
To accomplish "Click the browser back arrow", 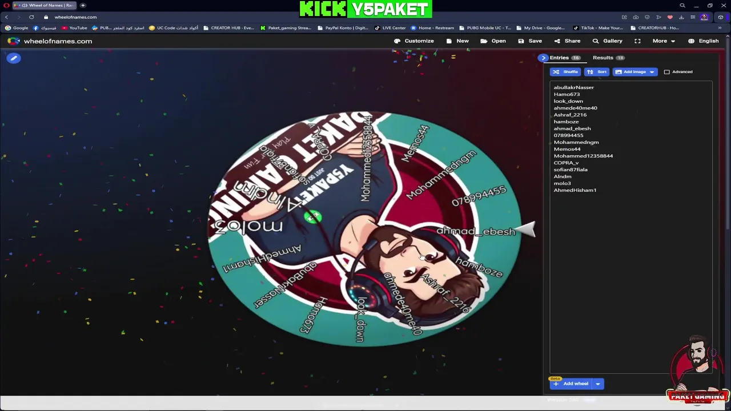I will click(x=7, y=17).
